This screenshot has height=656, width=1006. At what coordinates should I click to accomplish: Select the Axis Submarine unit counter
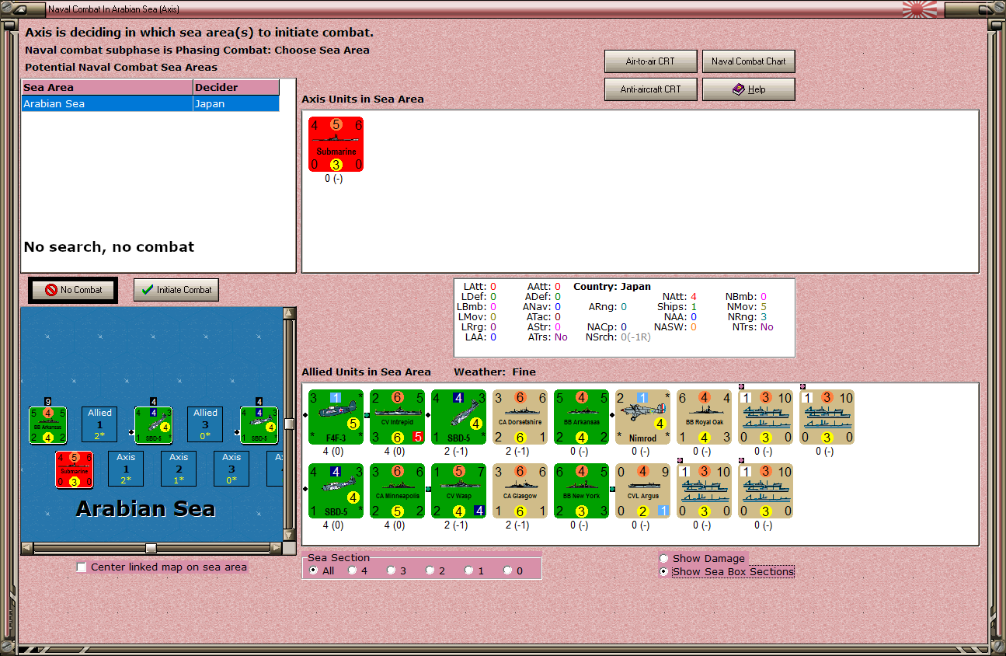pyautogui.click(x=336, y=145)
